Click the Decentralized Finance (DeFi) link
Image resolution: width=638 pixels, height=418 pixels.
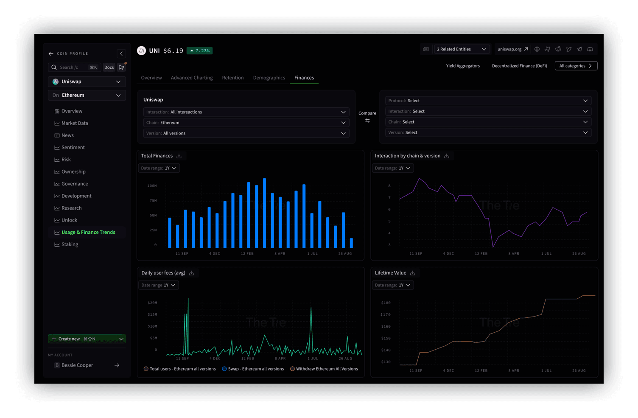(x=519, y=66)
